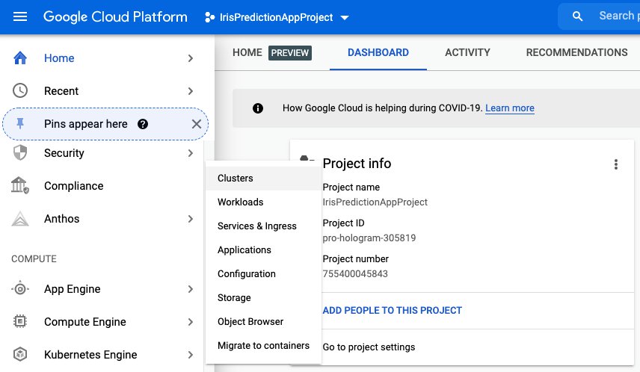This screenshot has height=372, width=640.
Task: Expand the App Engine submenu arrow
Action: point(191,289)
